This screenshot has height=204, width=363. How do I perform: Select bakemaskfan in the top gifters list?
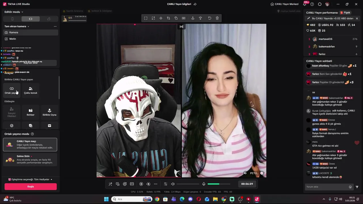[x=332, y=46]
